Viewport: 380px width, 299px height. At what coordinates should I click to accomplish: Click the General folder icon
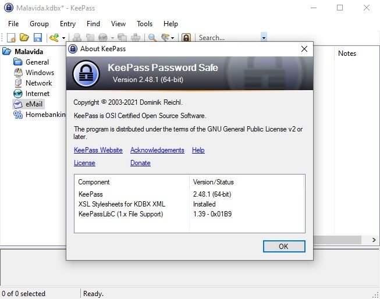coord(18,62)
